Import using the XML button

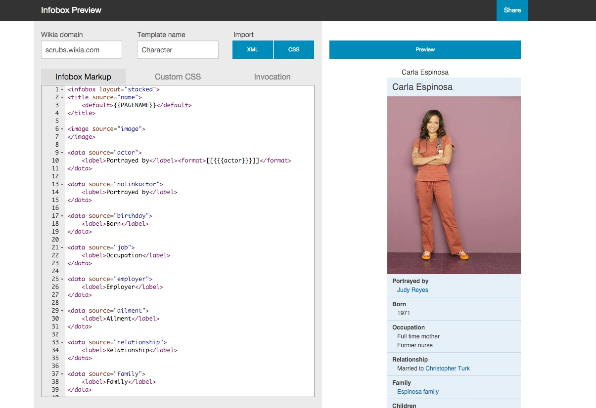(253, 50)
